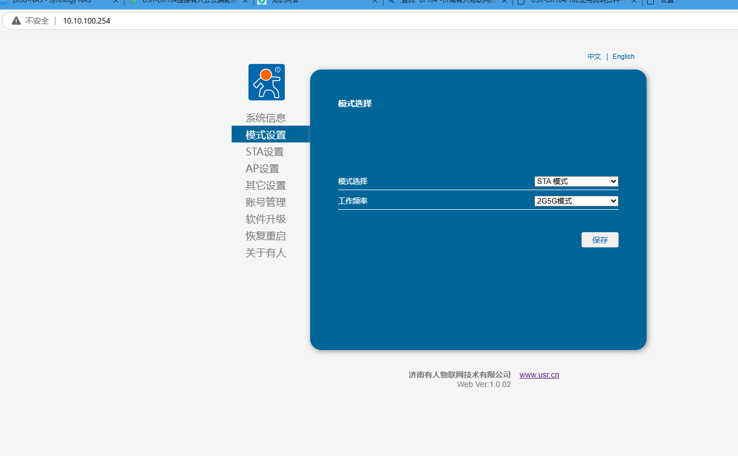Open the www.usr.cn website link
The width and height of the screenshot is (738, 456).
[x=539, y=375]
